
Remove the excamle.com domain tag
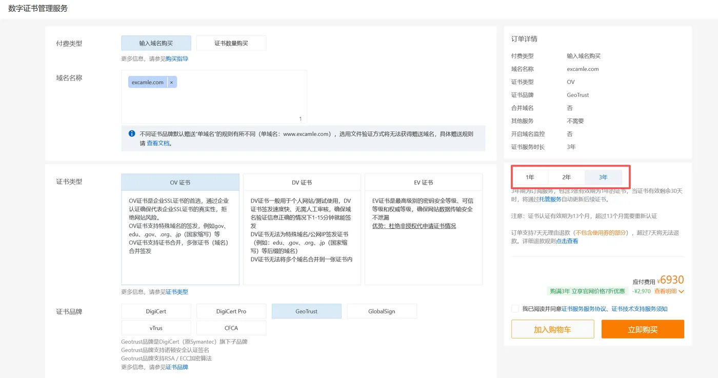(171, 82)
